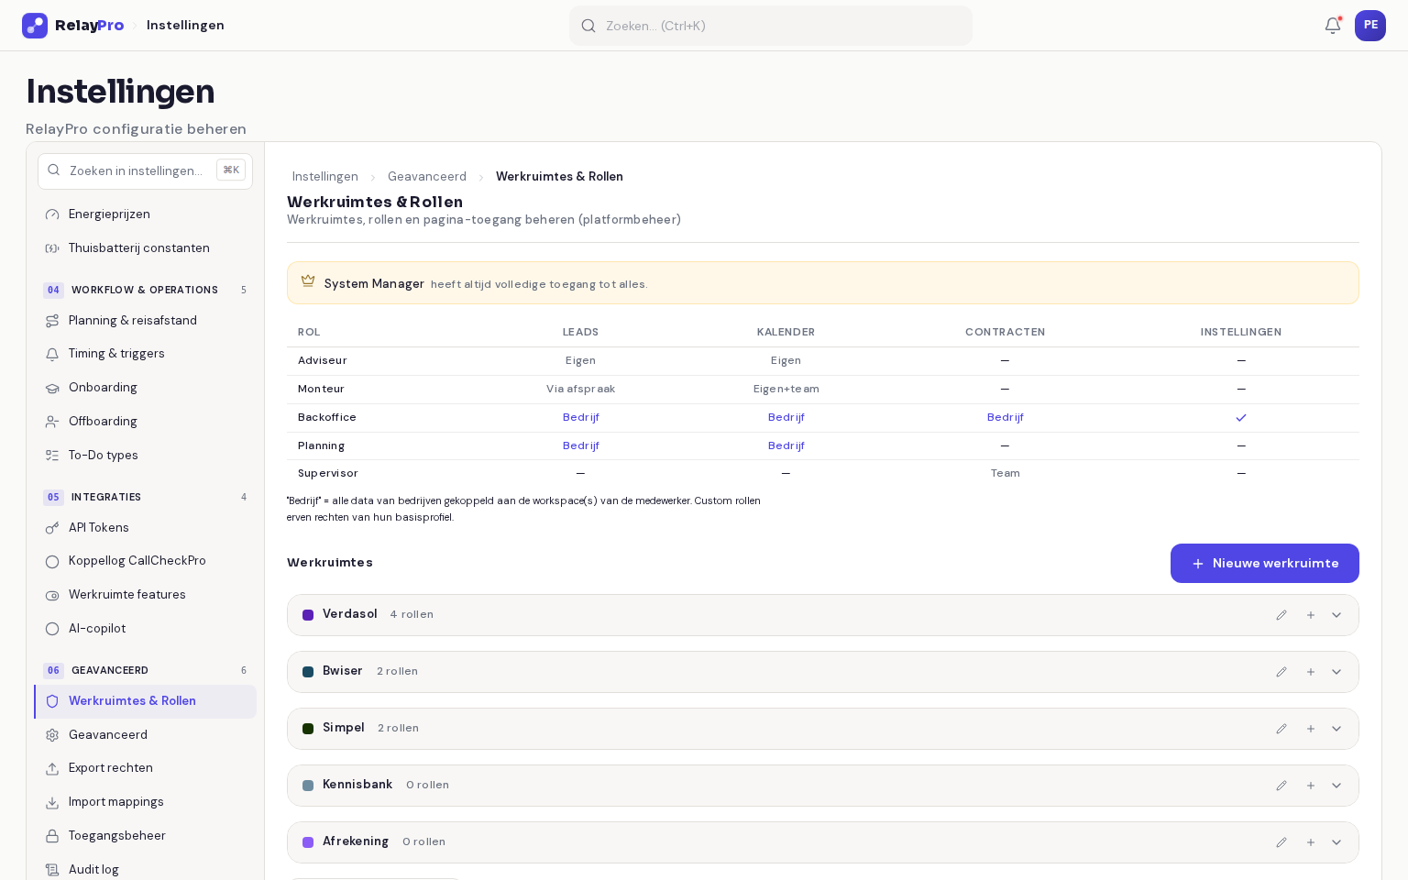The image size is (1408, 880).
Task: Open Thuisbatterij constanten settings
Action: pyautogui.click(x=145, y=248)
